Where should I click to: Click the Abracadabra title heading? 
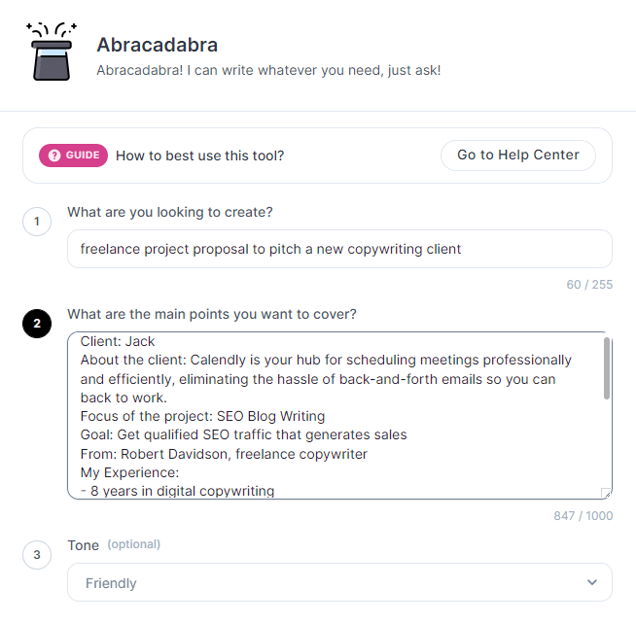(157, 45)
